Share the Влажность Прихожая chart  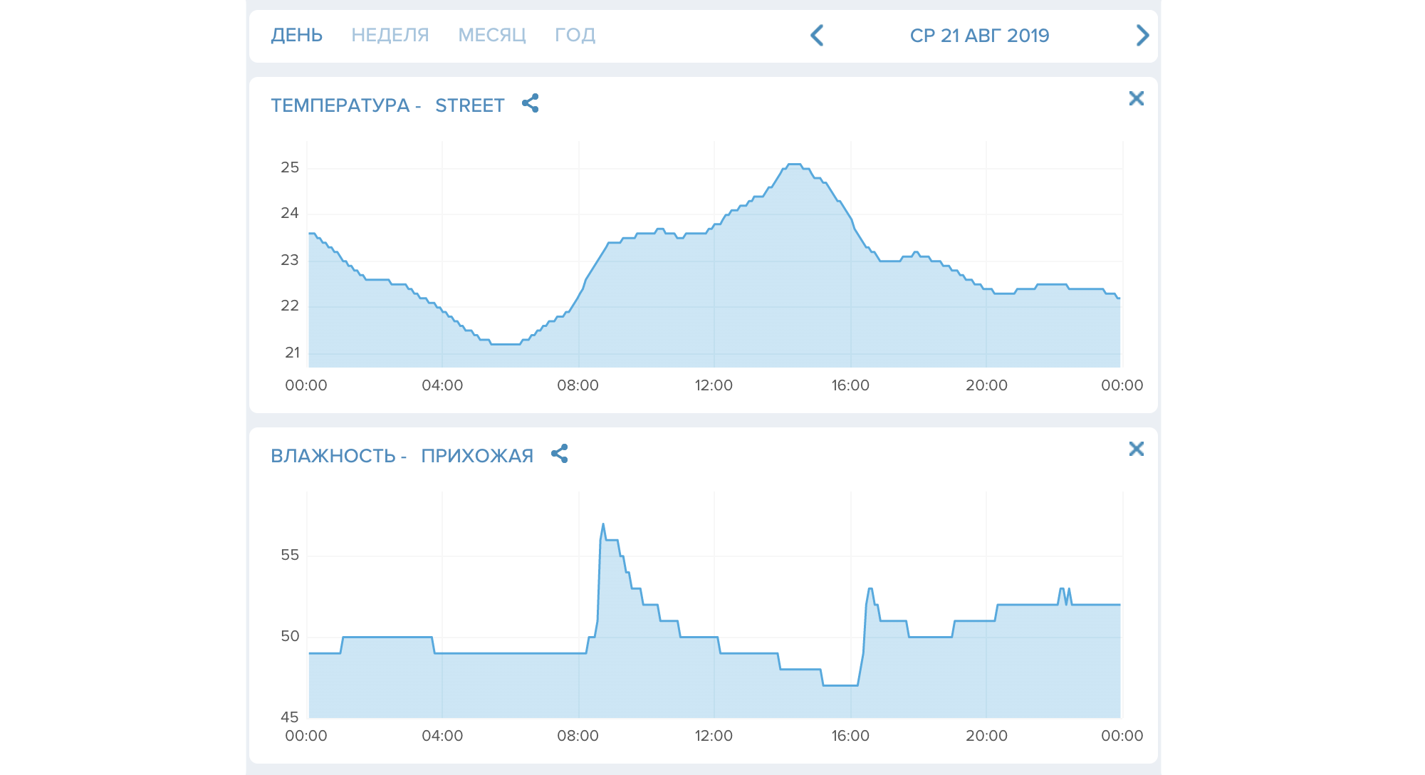pyautogui.click(x=560, y=454)
